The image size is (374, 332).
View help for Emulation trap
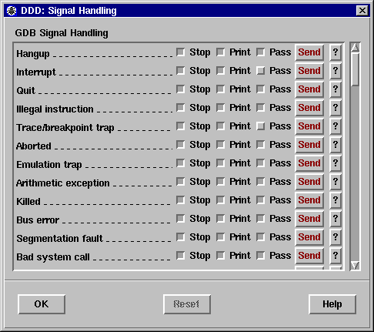pyautogui.click(x=336, y=163)
